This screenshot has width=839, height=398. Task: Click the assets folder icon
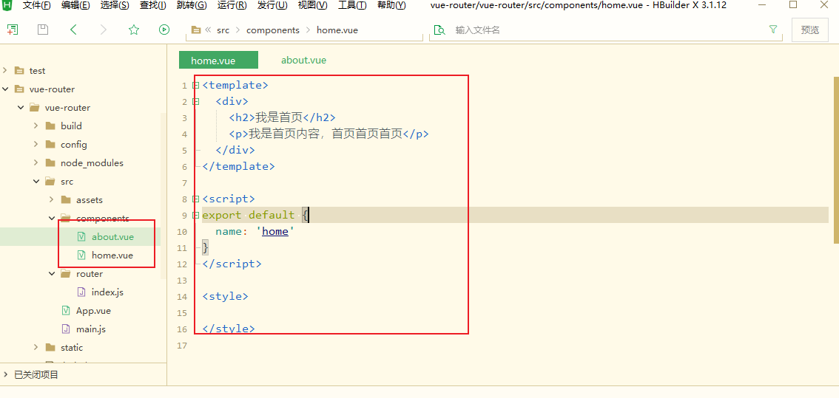pyautogui.click(x=66, y=200)
